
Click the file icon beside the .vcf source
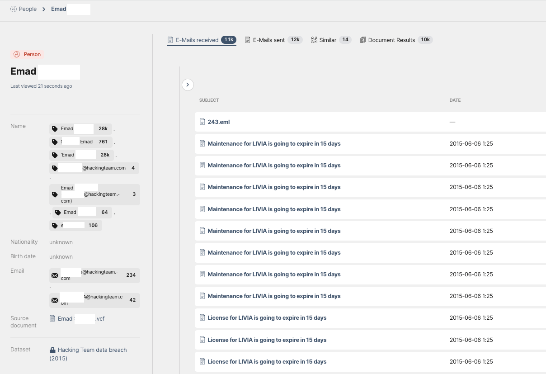pos(52,318)
